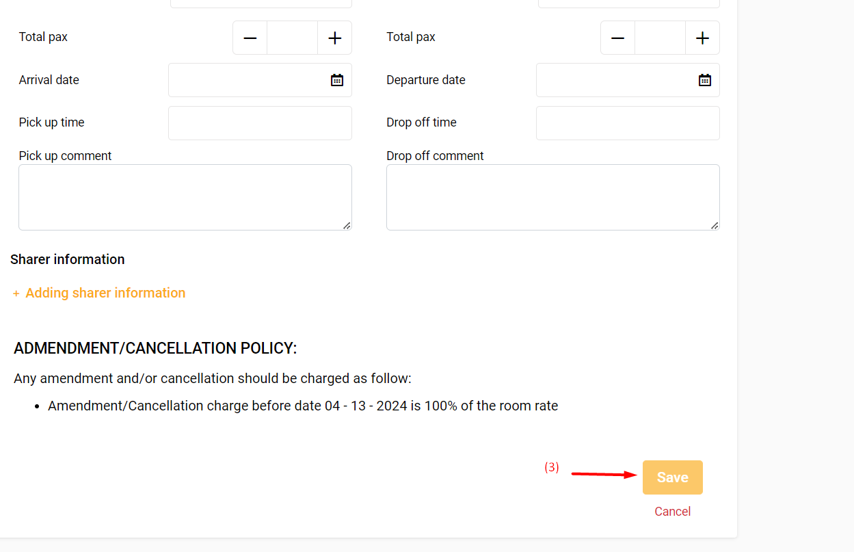Cancel the form via the Cancel link
The width and height of the screenshot is (854, 552).
click(672, 512)
